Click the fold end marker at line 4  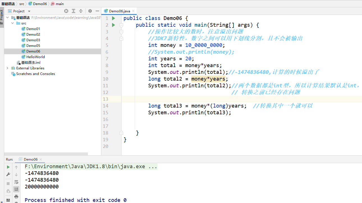(x=121, y=38)
